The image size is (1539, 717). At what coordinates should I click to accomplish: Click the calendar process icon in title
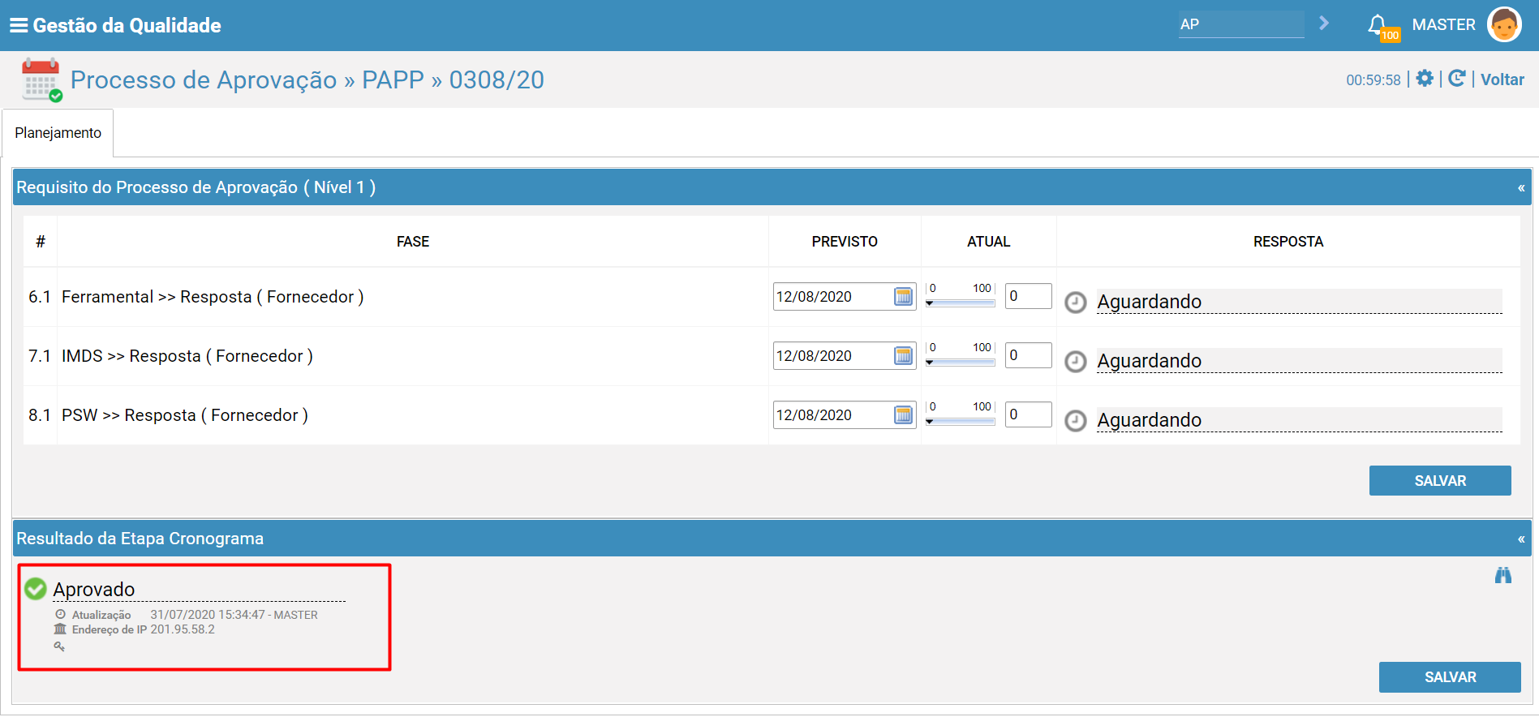41,79
